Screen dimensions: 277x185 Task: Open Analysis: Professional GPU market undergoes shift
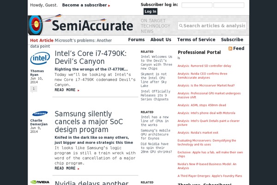point(209,95)
